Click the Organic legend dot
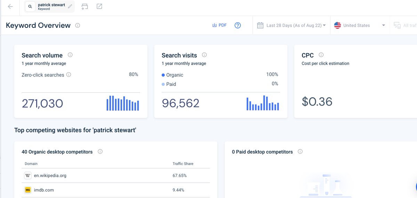Viewport: 417px width, 198px height. [x=163, y=75]
